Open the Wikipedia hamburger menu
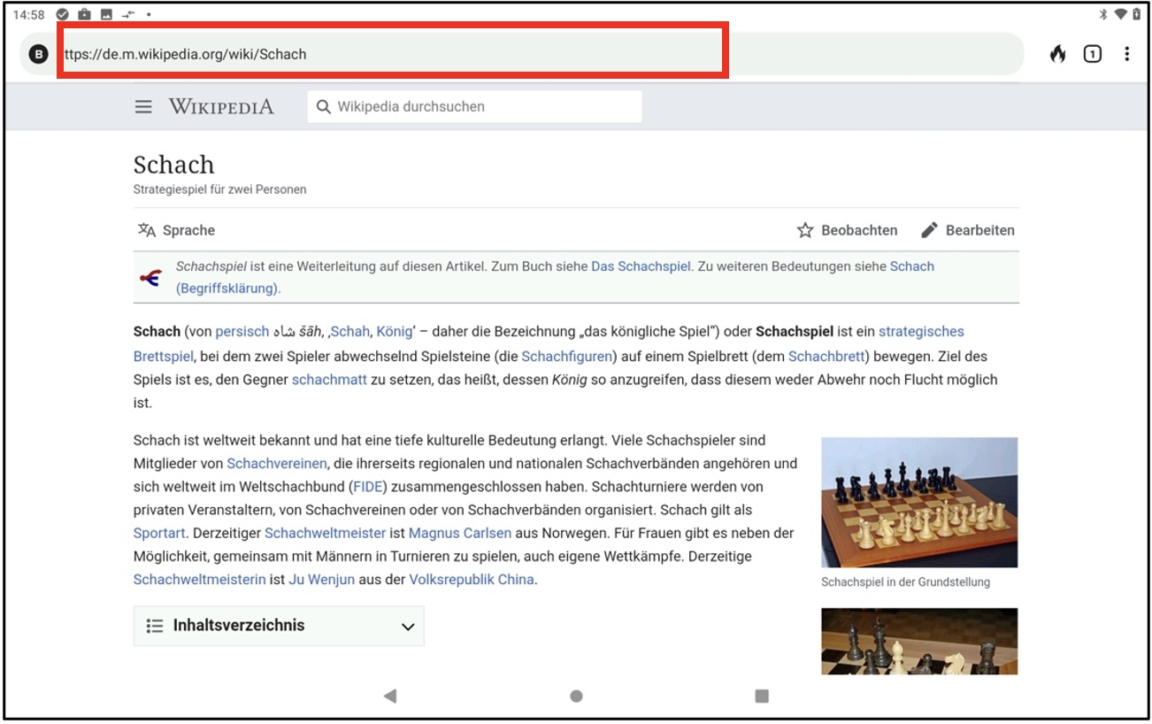Image resolution: width=1152 pixels, height=724 pixels. pyautogui.click(x=143, y=107)
